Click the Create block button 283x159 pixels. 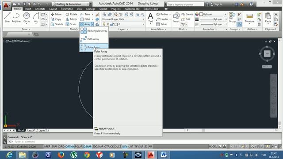click(x=187, y=14)
